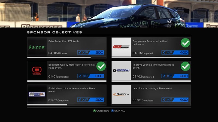
Task: Click 'Drive faster than 177 km/h.' text
Action: pos(64,41)
